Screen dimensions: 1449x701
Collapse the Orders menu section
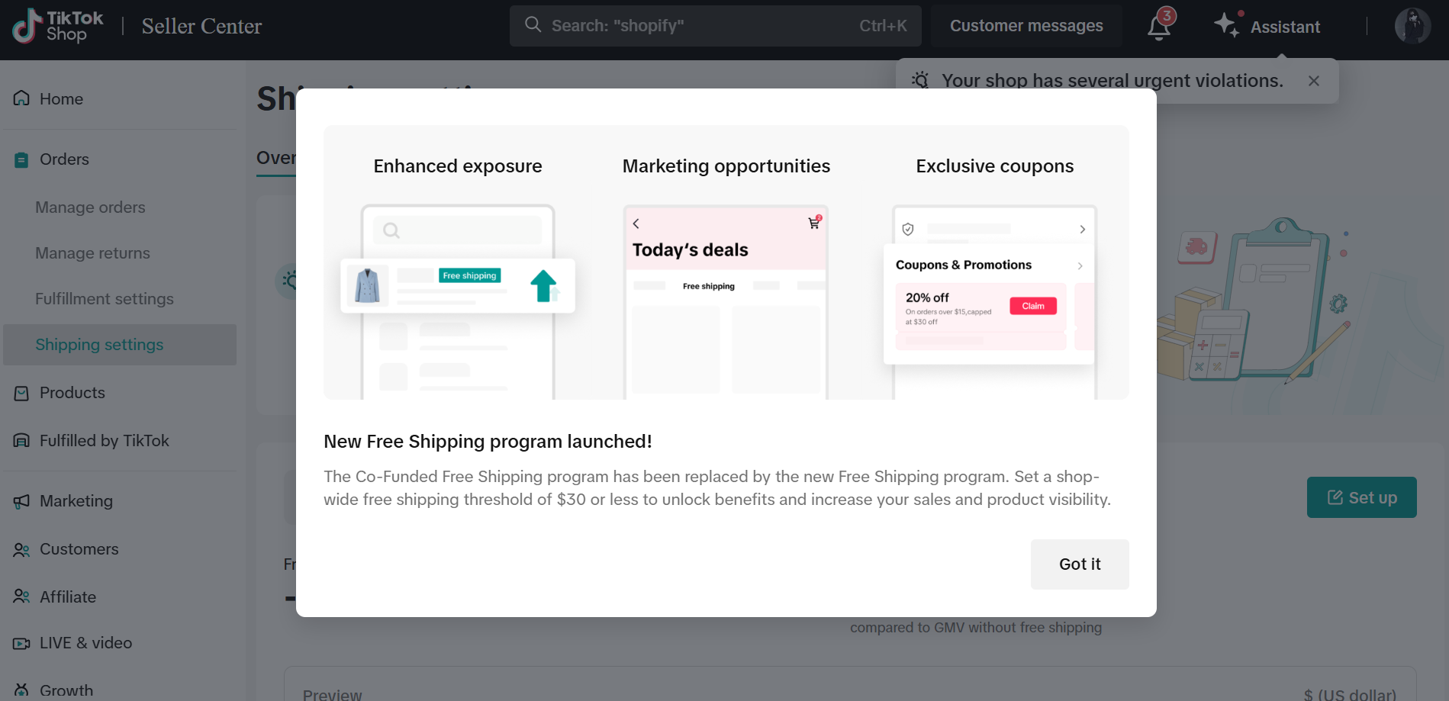coord(64,159)
